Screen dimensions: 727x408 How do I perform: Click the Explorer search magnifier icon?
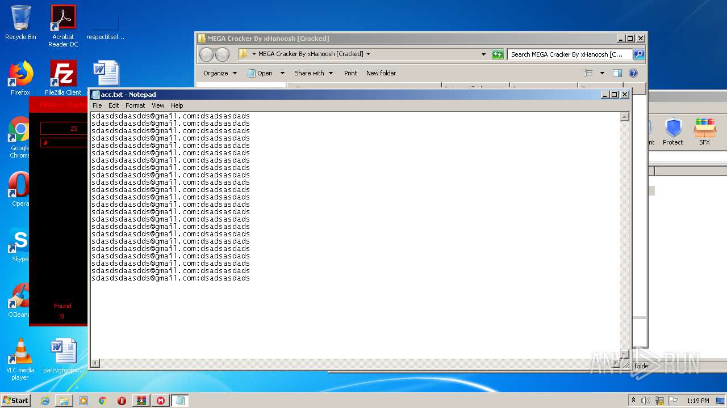(x=639, y=54)
